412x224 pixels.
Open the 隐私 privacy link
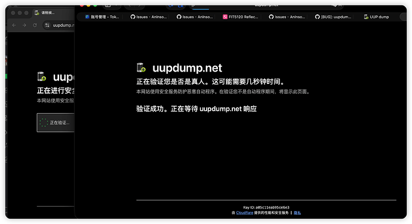[297, 213]
